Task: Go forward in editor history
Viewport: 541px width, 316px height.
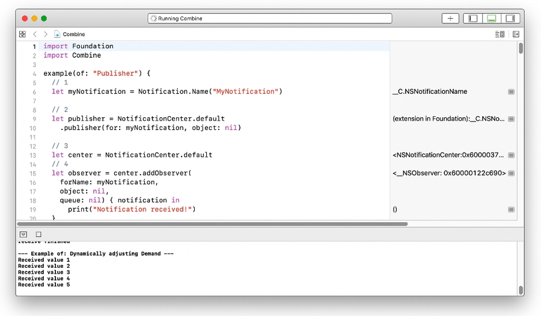Action: 46,34
